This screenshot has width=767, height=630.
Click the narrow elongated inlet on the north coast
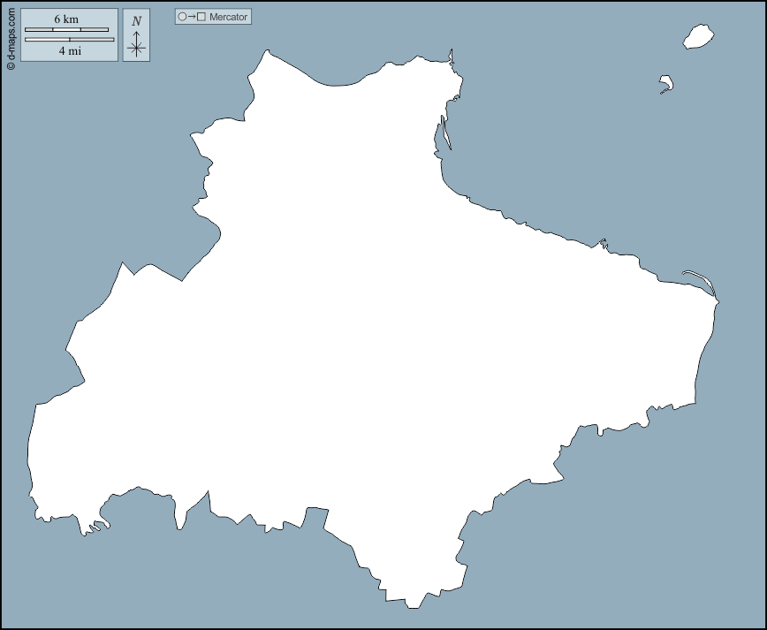click(443, 134)
